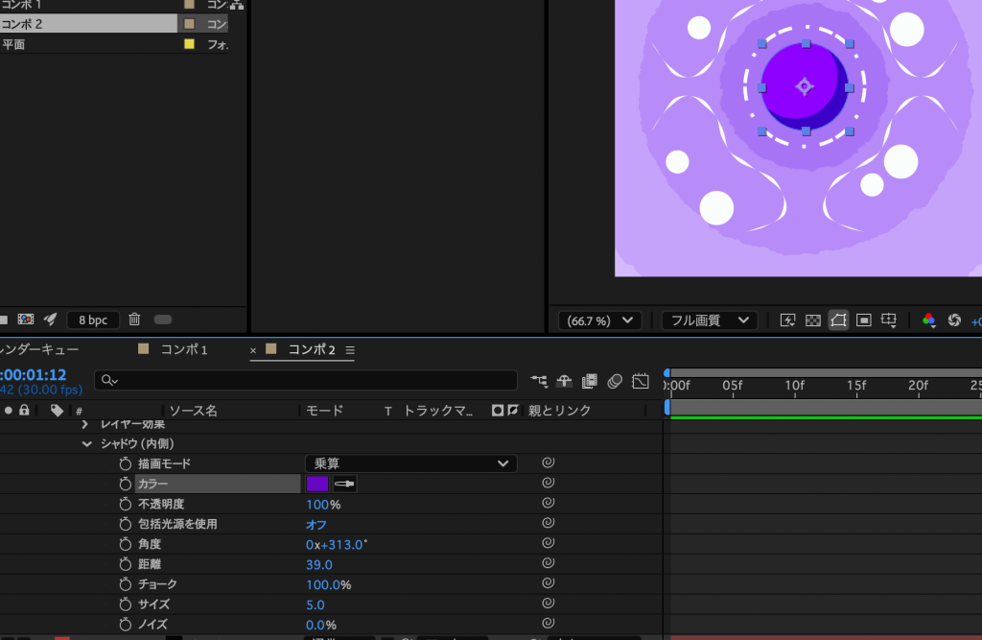Open the graph editor icon in timeline

click(x=641, y=381)
